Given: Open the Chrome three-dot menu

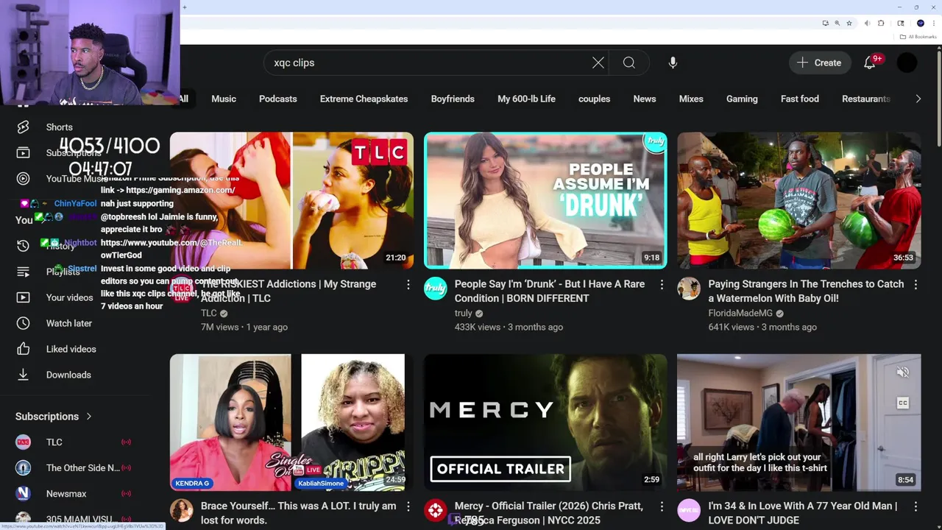Looking at the screenshot, I should (933, 23).
